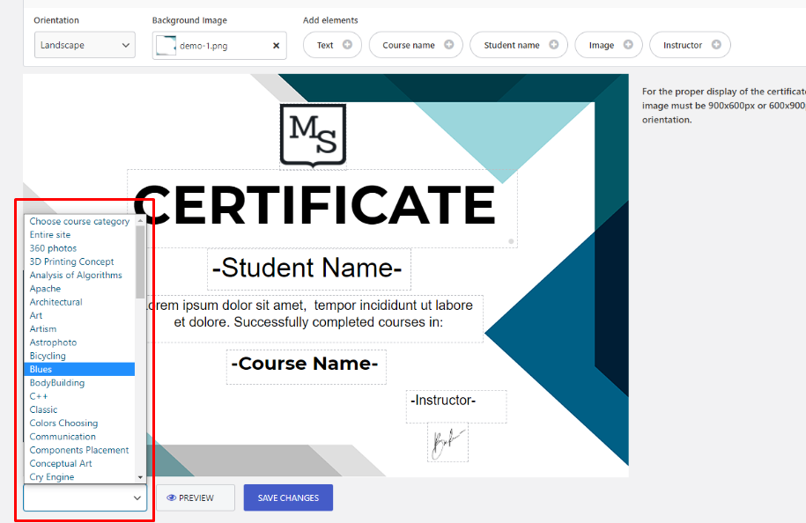Choose 'Components Placement' category
Image resolution: width=806 pixels, height=523 pixels.
coord(79,450)
